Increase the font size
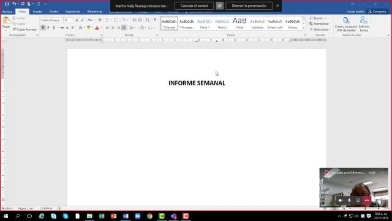Screen dimensions: 392x221 coord(77,20)
